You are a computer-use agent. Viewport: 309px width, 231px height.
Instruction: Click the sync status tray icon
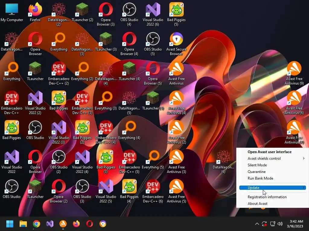264,224
